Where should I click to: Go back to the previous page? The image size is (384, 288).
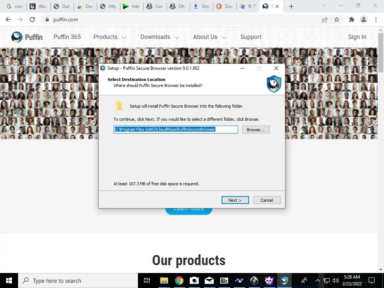coord(8,19)
